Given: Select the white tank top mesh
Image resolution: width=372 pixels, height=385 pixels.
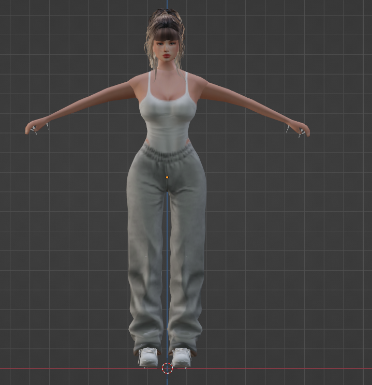Looking at the screenshot, I should click(x=168, y=115).
